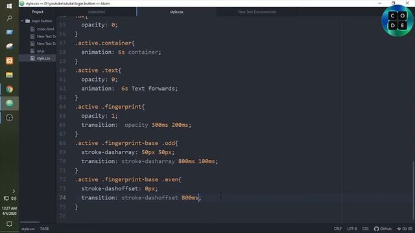
Task: Open the Git panel from status bar
Action: click(x=405, y=228)
